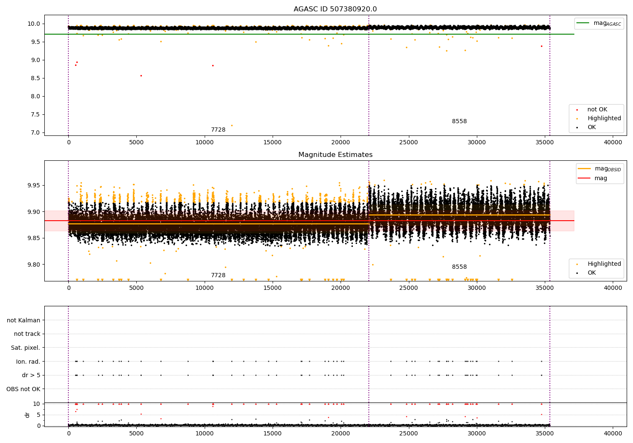Select the 8558 obsid label in the top plot
The height and width of the screenshot is (443, 633).
click(x=459, y=122)
